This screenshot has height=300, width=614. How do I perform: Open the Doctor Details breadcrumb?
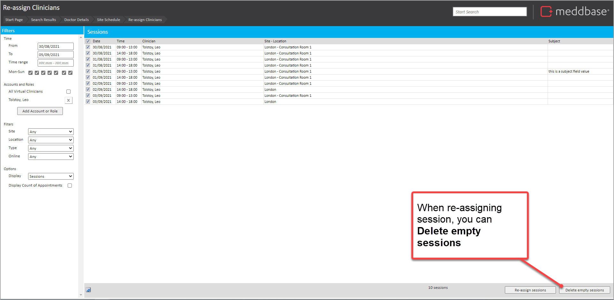76,20
